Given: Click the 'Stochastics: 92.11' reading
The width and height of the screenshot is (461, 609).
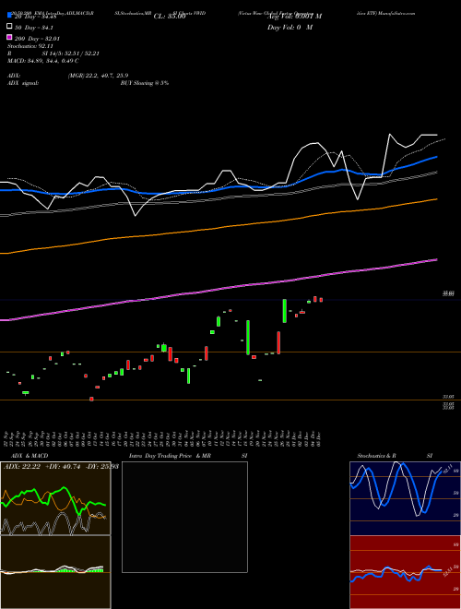Looking at the screenshot, I should tap(30, 46).
